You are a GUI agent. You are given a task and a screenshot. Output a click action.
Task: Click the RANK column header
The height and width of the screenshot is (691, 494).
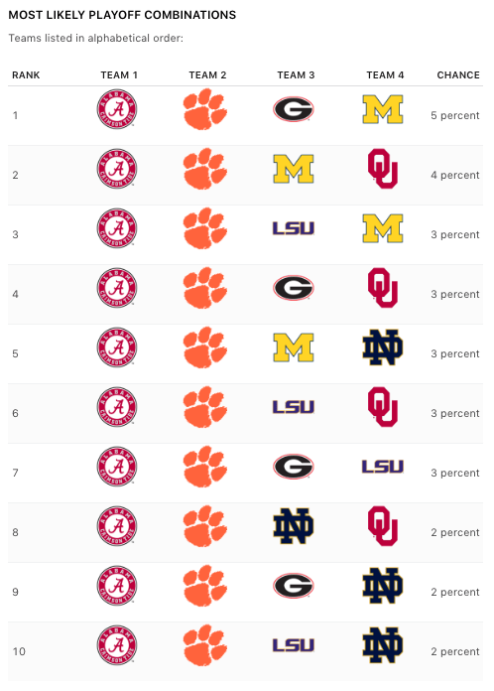(x=26, y=74)
